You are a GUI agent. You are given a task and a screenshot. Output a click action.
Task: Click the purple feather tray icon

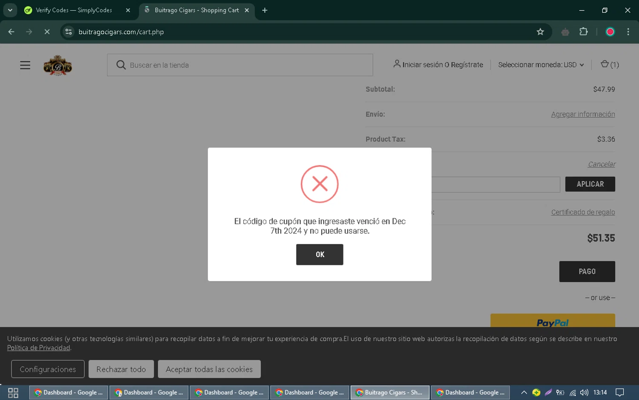tap(548, 392)
